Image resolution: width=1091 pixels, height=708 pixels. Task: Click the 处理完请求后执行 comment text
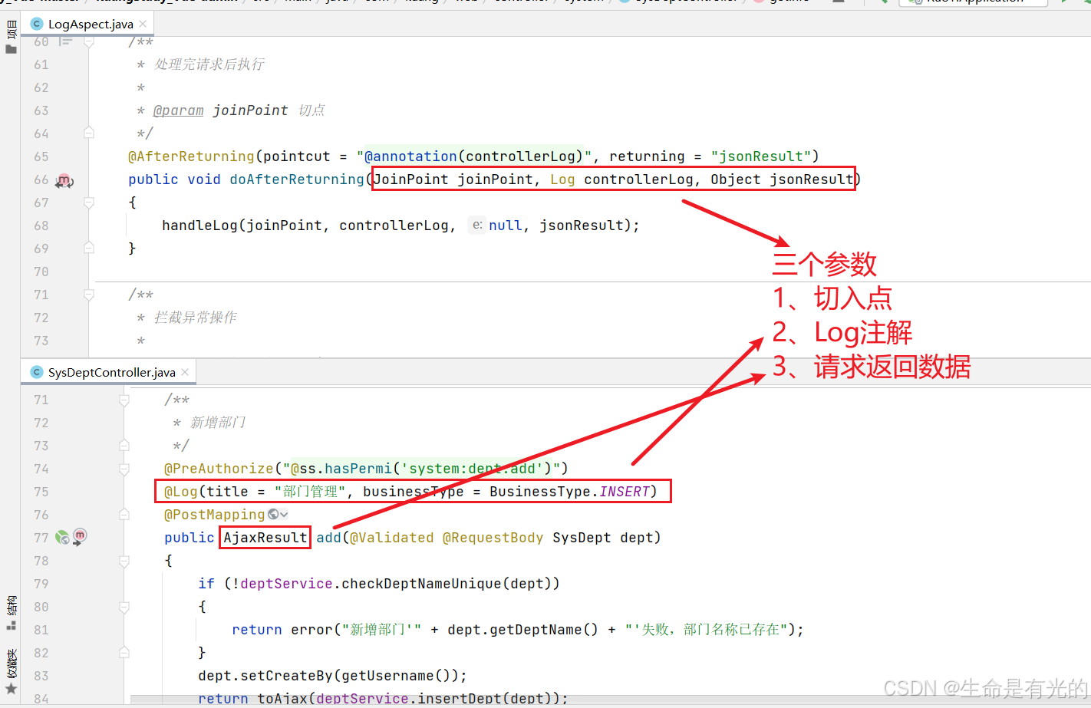click(x=209, y=64)
